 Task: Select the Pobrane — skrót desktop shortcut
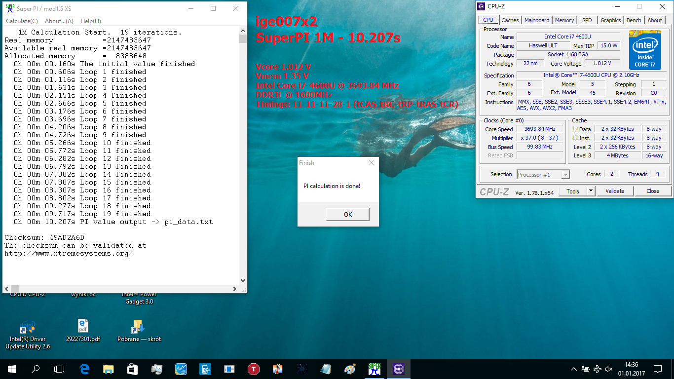tap(139, 331)
